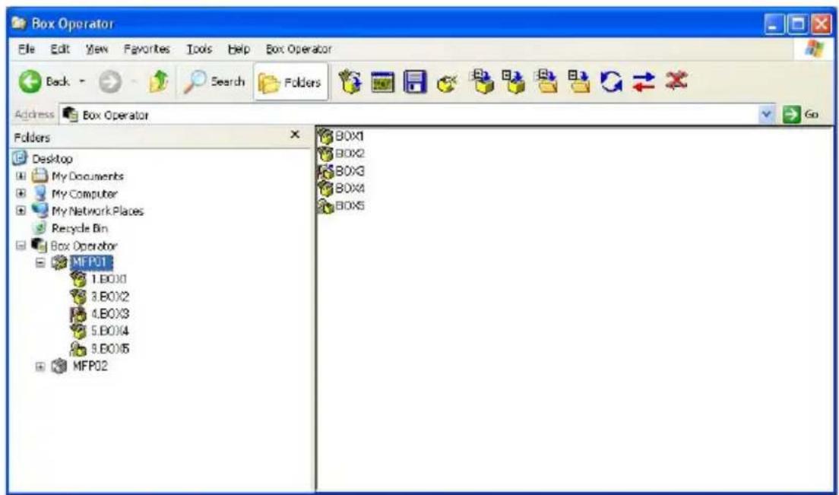The height and width of the screenshot is (495, 839).
Task: Select MFP01 in the folder tree
Action: [x=90, y=262]
